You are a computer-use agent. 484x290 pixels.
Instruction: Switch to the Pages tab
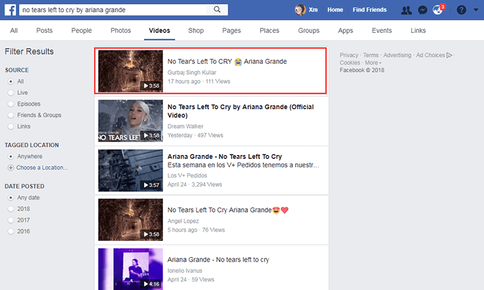(x=232, y=30)
